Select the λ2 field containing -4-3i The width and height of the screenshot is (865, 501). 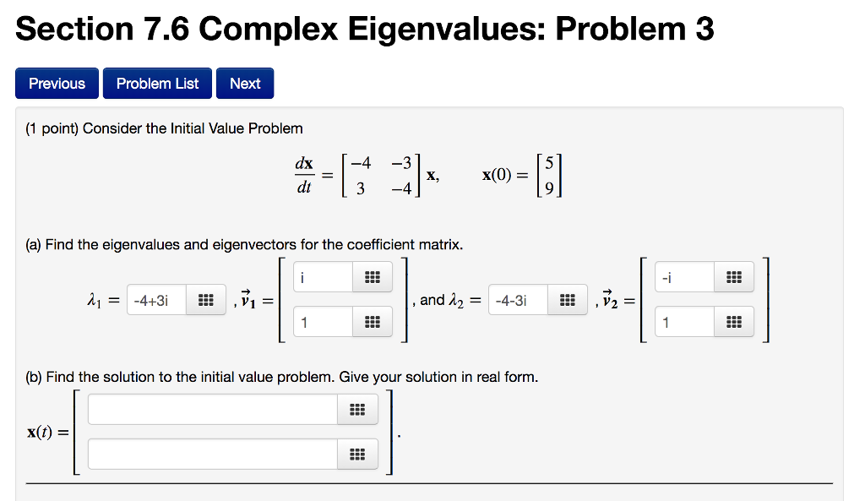pos(516,300)
